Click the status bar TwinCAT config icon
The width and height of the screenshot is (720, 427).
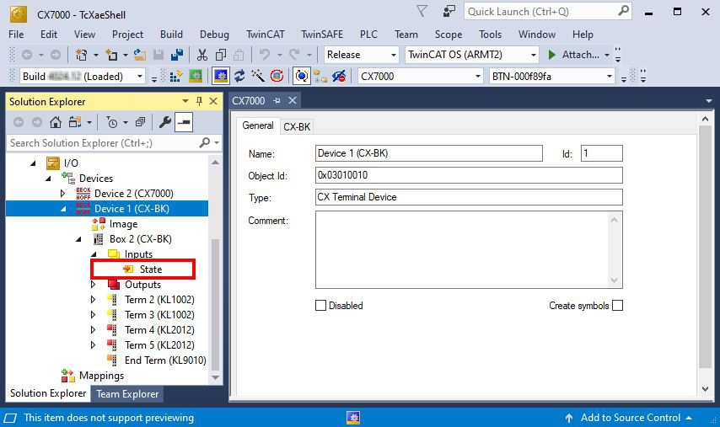[353, 418]
